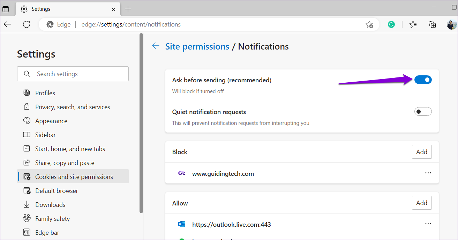Click Add next to the Block list

[x=422, y=152]
